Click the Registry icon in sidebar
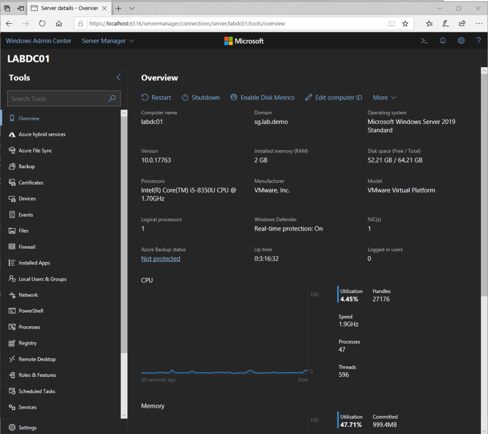This screenshot has width=488, height=434. (x=12, y=343)
